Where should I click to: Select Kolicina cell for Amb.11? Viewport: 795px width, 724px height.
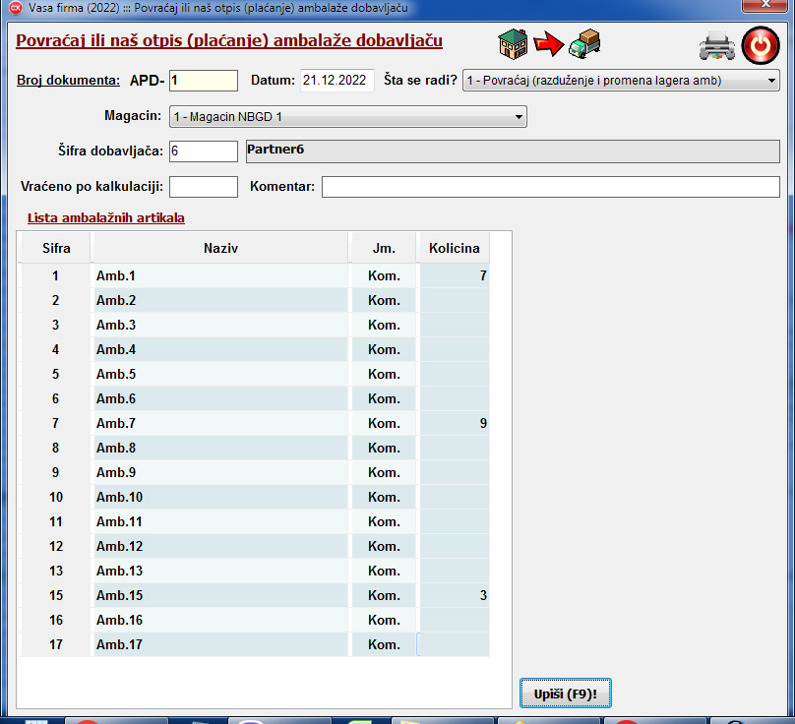tap(455, 521)
